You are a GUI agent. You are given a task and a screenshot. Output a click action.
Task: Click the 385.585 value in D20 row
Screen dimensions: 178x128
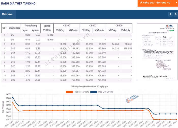(102, 67)
